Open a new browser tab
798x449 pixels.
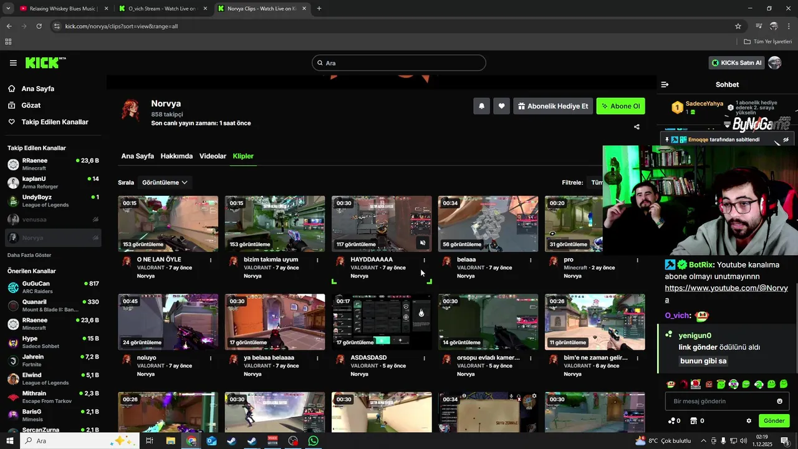tap(319, 9)
